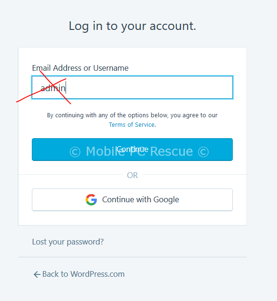This screenshot has width=277, height=301.
Task: Open the Terms of Service link
Action: [132, 124]
